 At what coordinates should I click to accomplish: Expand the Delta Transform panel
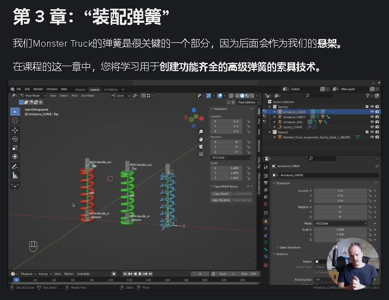(x=288, y=247)
